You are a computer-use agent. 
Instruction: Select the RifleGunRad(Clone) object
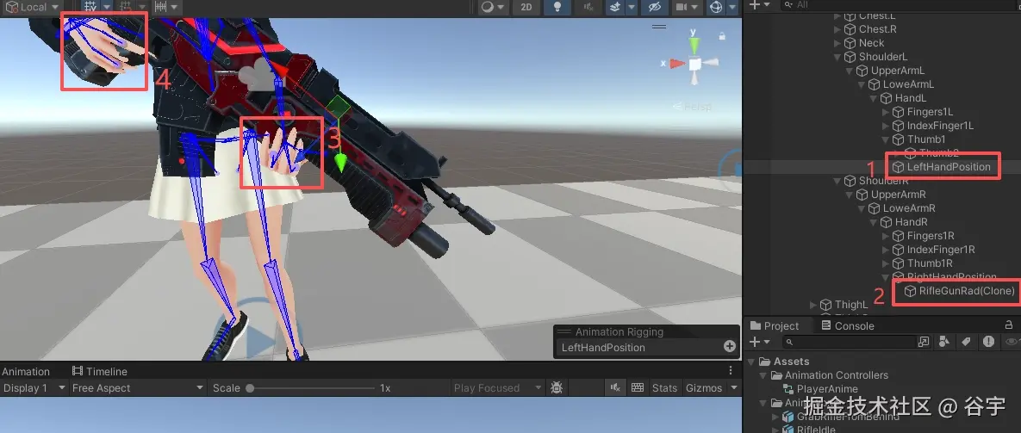coord(967,291)
